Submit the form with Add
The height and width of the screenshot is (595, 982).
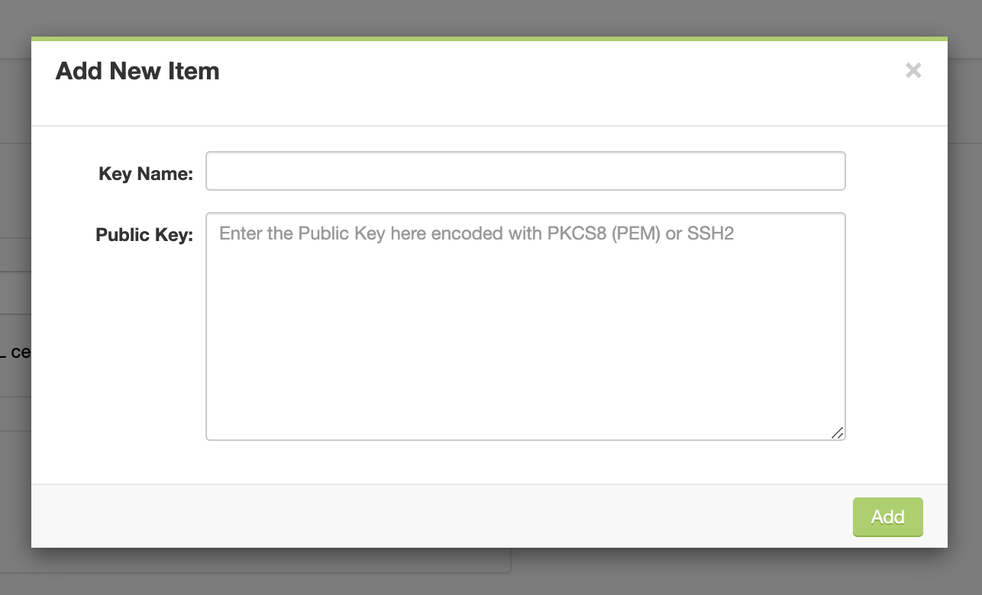pos(887,517)
